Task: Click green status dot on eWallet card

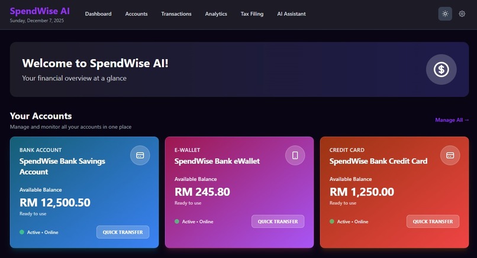Action: [x=177, y=221]
